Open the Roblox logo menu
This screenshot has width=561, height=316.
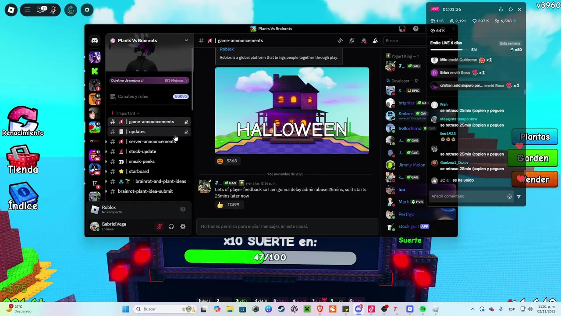click(x=11, y=10)
